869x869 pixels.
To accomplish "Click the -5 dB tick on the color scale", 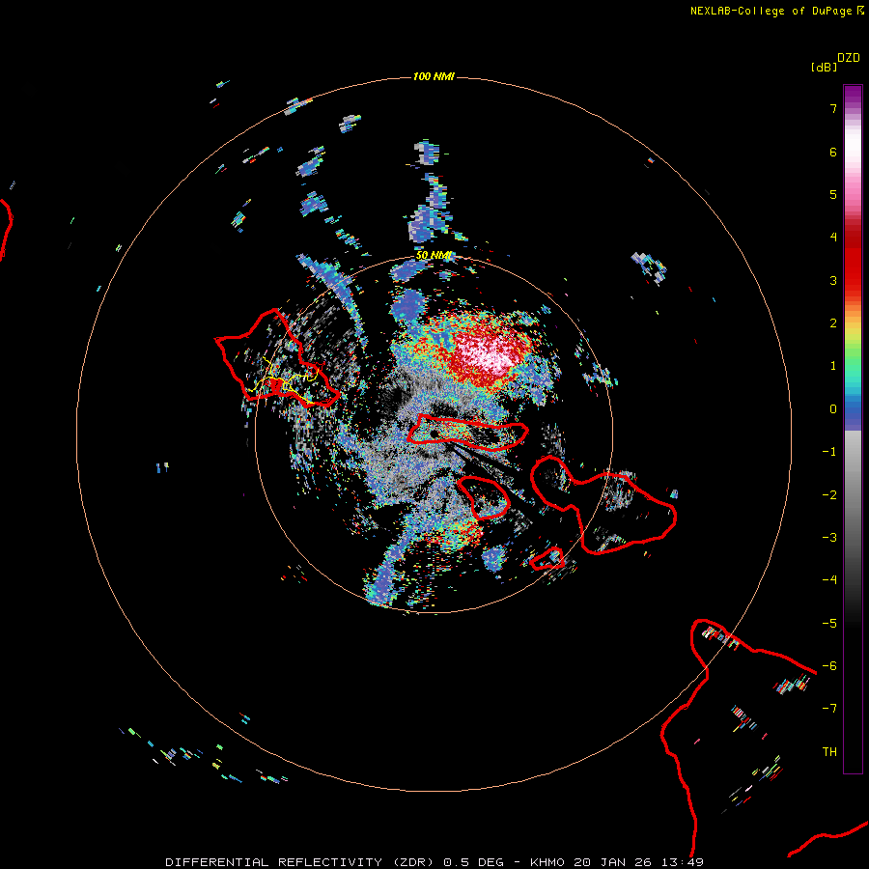I will (x=829, y=624).
